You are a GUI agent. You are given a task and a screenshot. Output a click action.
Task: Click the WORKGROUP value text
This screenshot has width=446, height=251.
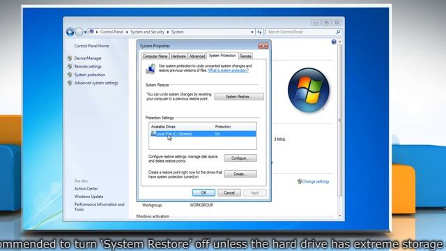(x=201, y=205)
